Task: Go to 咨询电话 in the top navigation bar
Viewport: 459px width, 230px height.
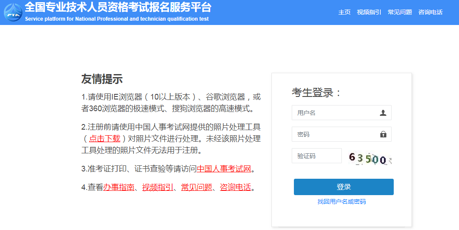Action: pyautogui.click(x=430, y=12)
